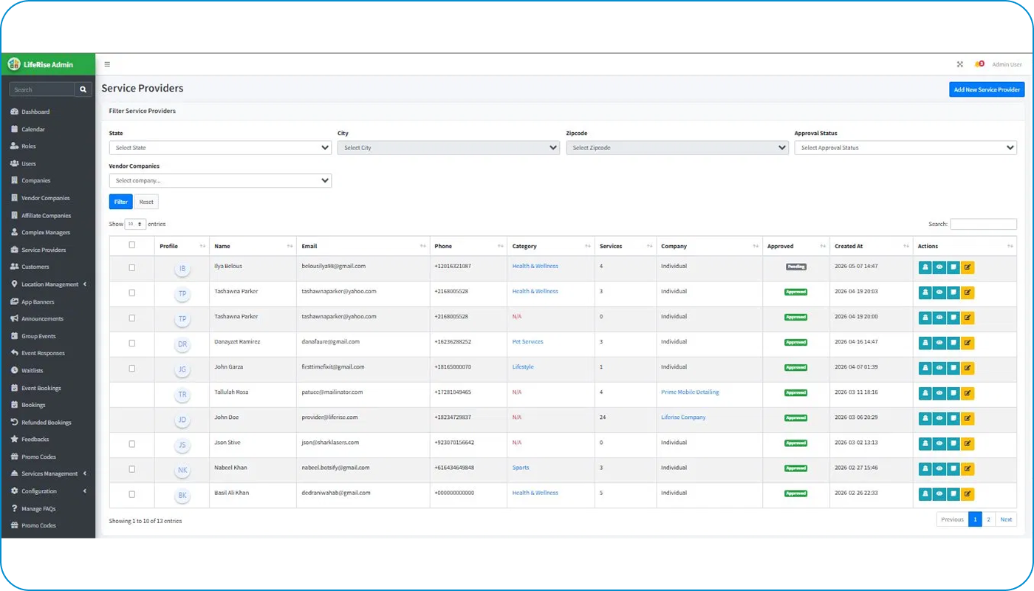Image resolution: width=1034 pixels, height=591 pixels.
Task: Check the checkbox for Danayzet Ramirez row
Action: tap(132, 343)
